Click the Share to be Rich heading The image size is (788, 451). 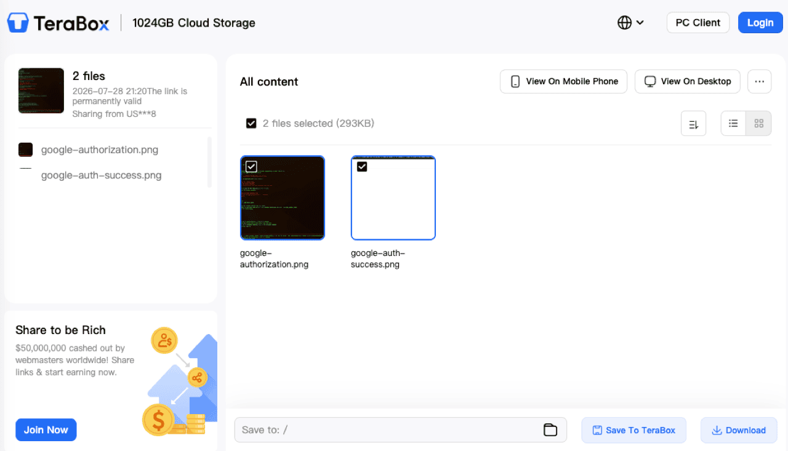[x=61, y=330]
